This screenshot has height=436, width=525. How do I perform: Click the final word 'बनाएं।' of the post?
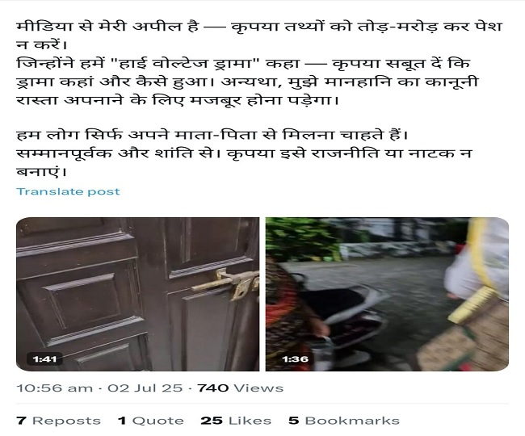coord(41,172)
